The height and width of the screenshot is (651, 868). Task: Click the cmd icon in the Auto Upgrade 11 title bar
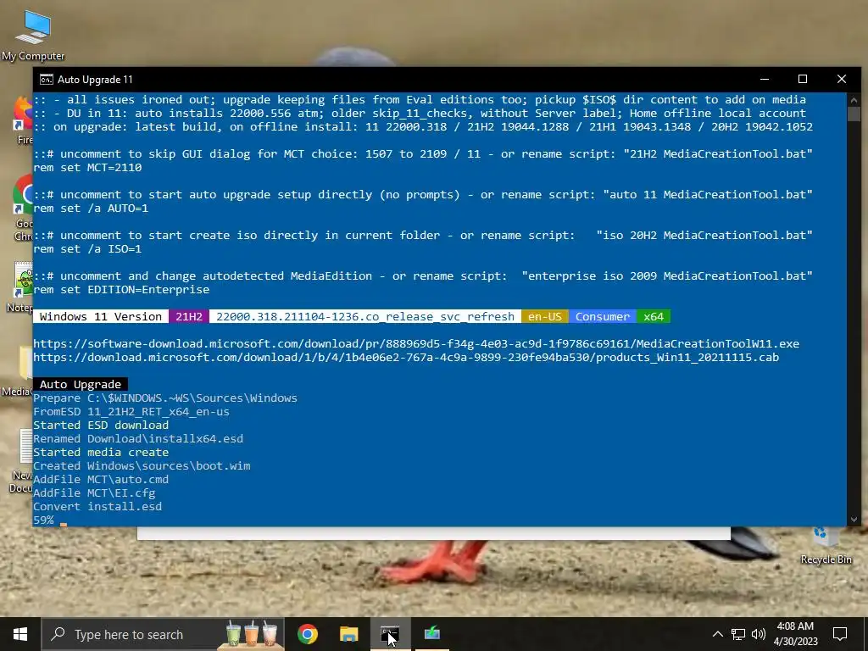[x=47, y=79]
